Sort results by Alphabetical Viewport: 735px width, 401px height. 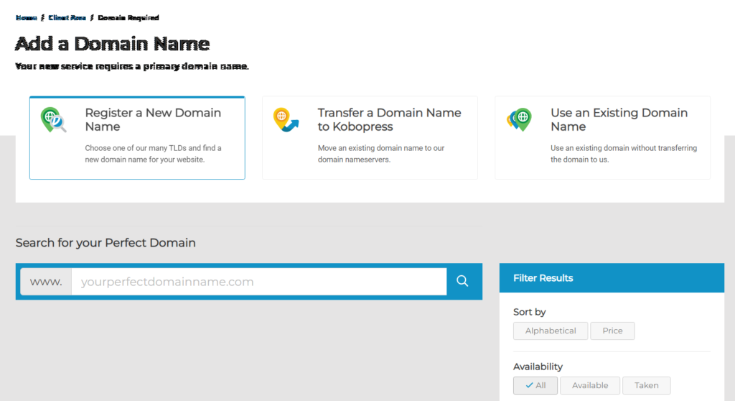(x=551, y=331)
